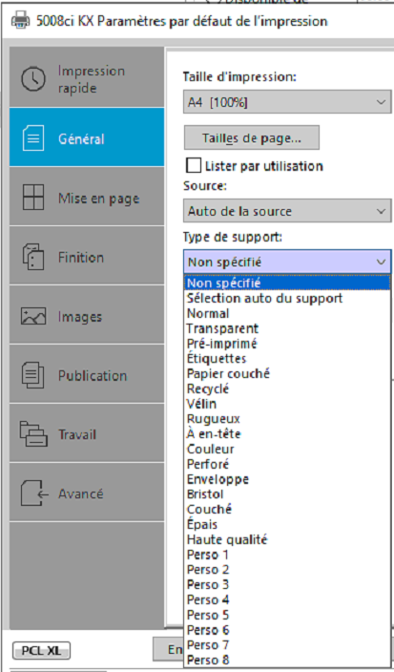
Task: Select Enveloppe in the media list
Action: [x=218, y=479]
